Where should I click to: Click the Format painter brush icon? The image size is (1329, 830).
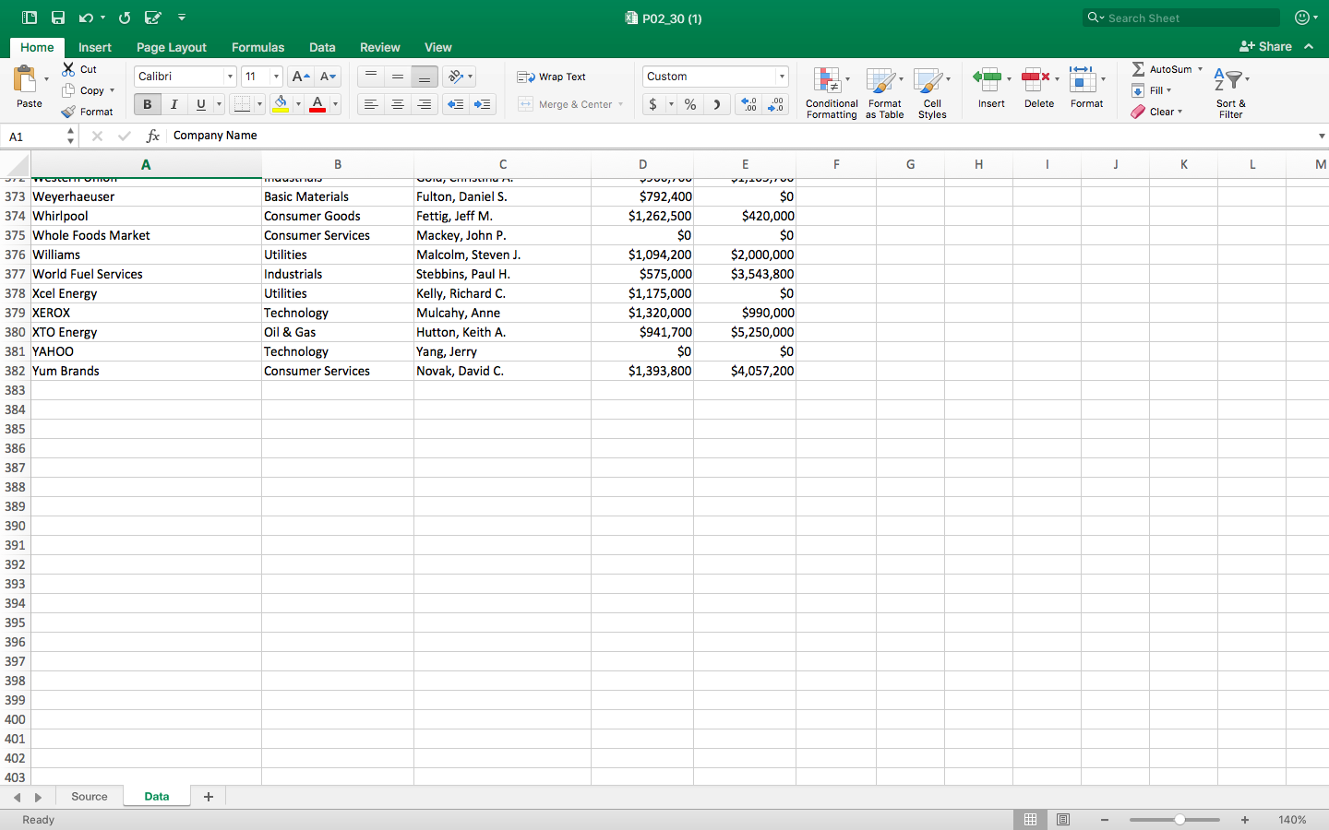[x=68, y=112]
